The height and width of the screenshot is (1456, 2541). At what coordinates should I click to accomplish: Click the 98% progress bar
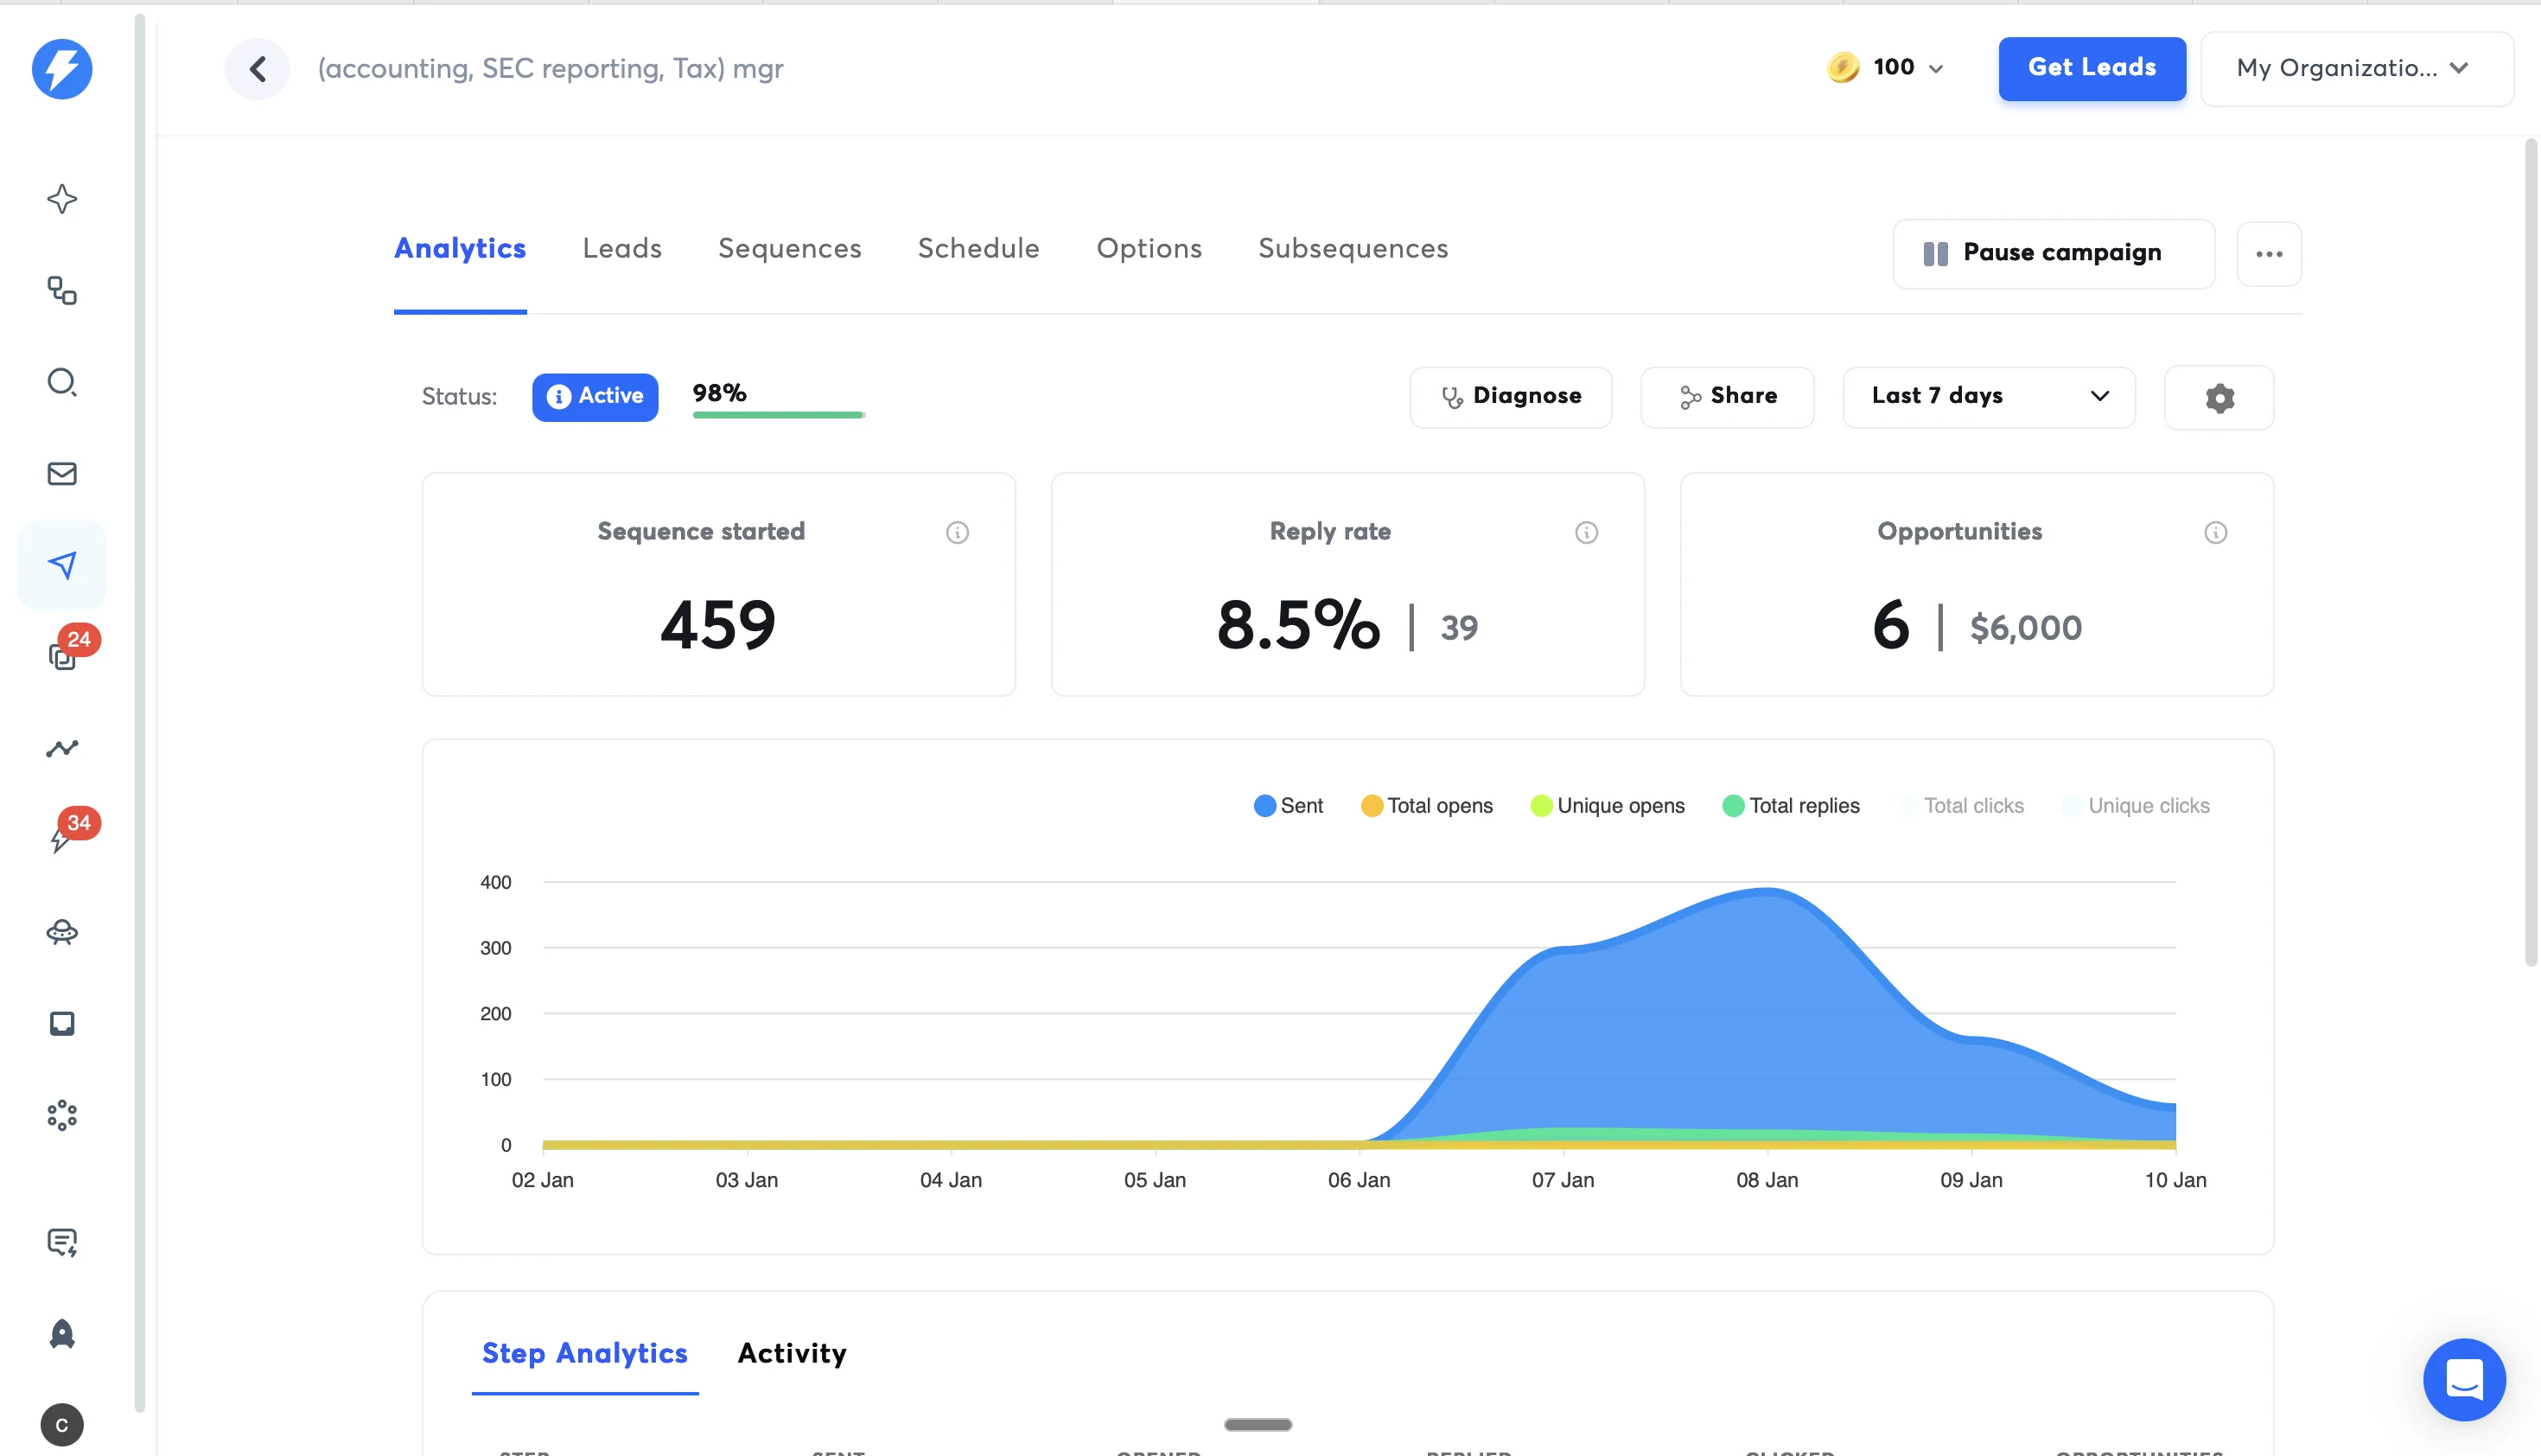click(778, 413)
